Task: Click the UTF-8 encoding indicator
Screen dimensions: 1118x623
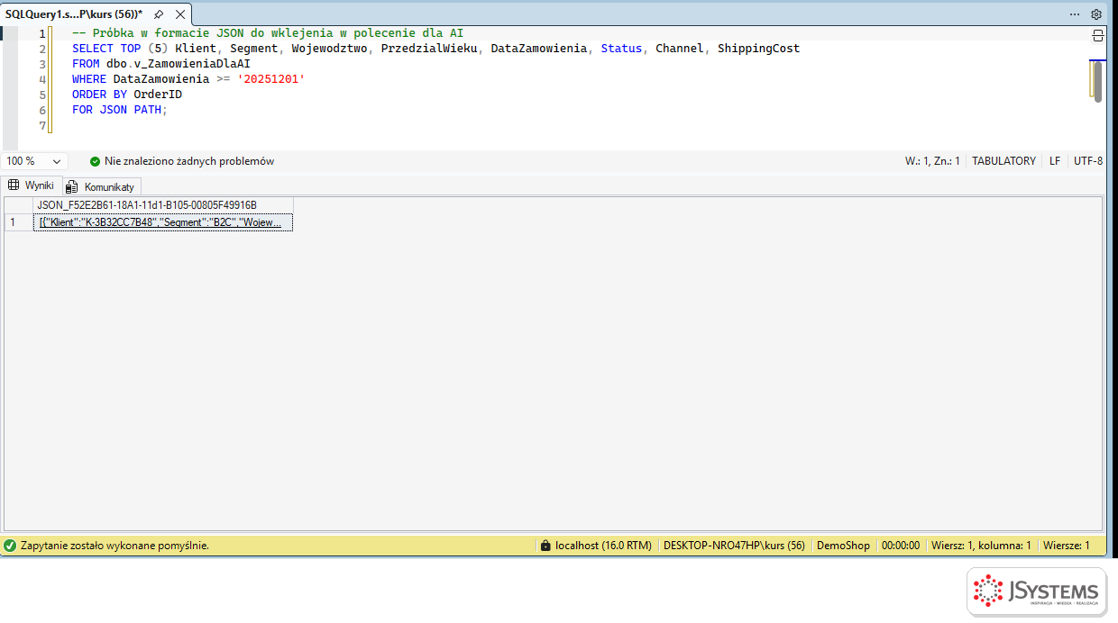Action: point(1088,161)
